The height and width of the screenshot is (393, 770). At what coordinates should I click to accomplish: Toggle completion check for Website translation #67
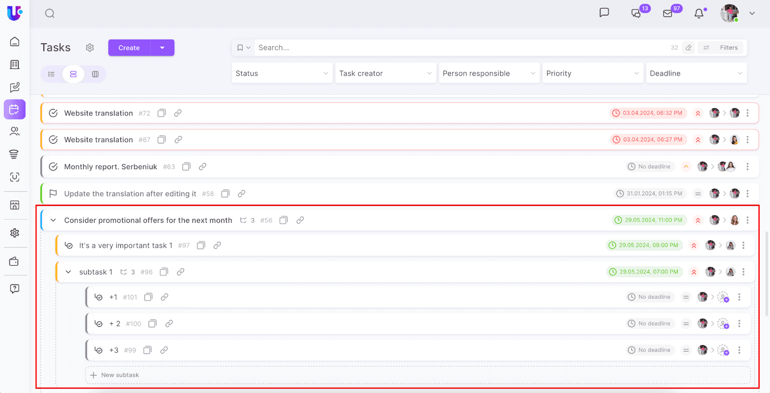pos(53,140)
